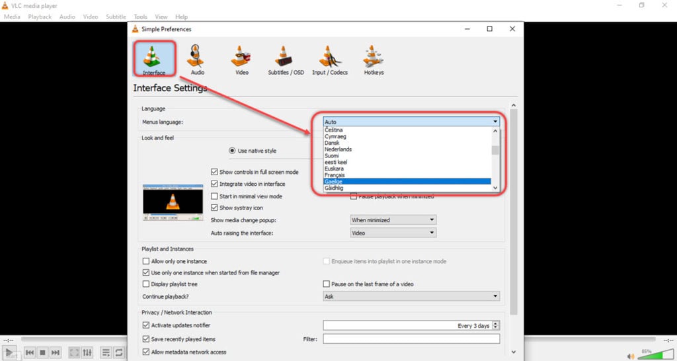Mute using the speaker icon

coord(631,356)
